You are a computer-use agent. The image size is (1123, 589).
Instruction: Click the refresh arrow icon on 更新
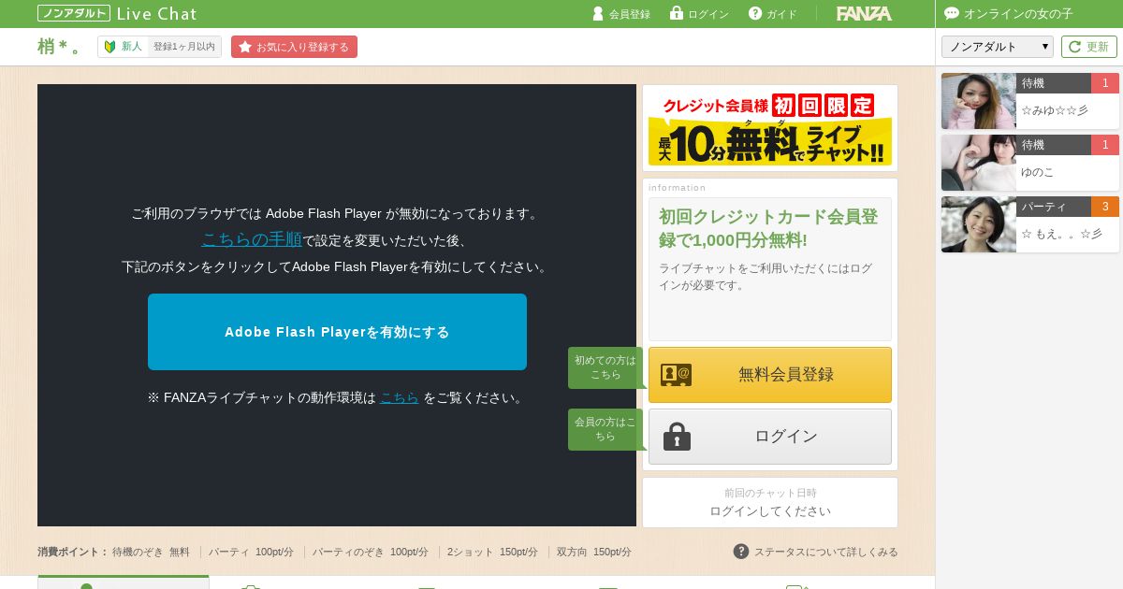(x=1075, y=47)
